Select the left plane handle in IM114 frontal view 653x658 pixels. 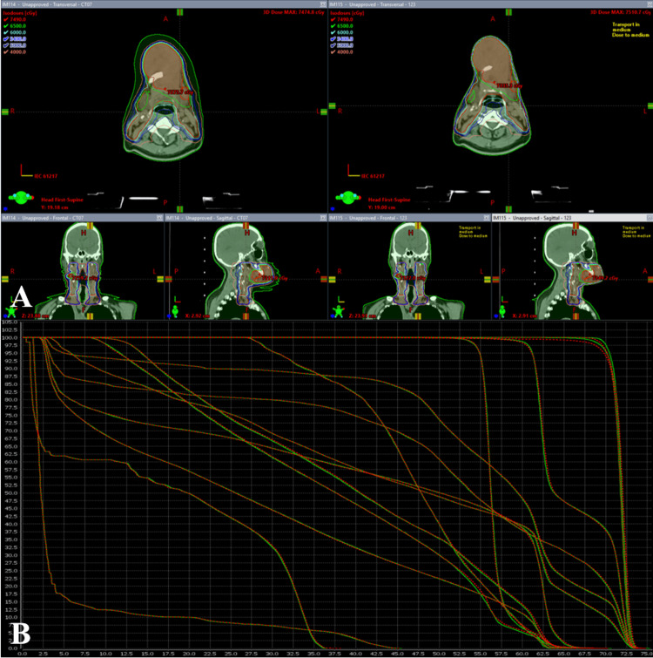pyautogui.click(x=5, y=279)
